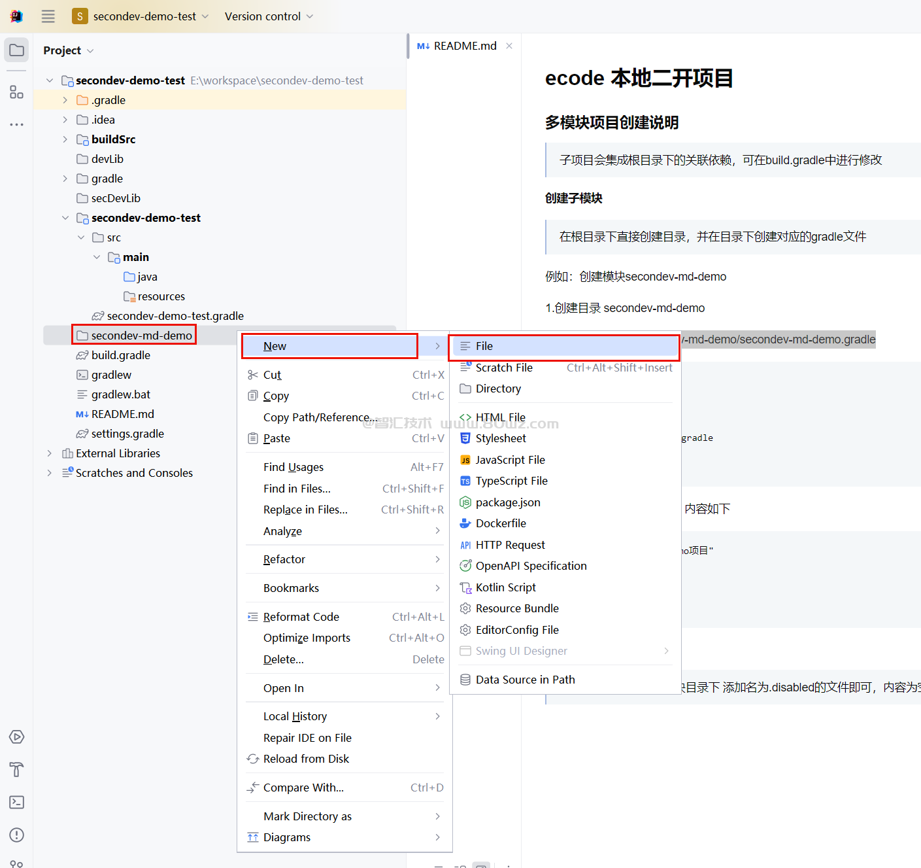Click Reformat Code in context menu
Viewport: 921px width, 868px height.
tap(301, 617)
